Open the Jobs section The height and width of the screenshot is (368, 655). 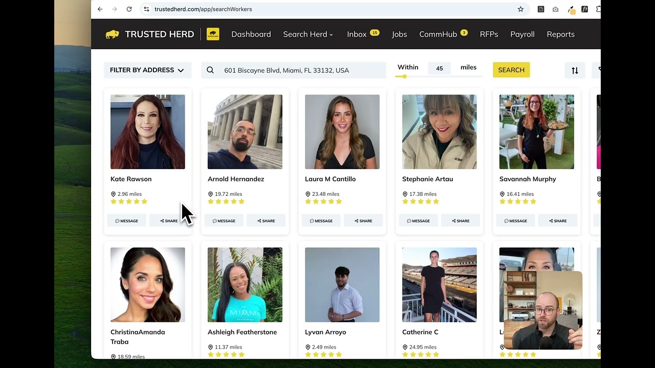(x=400, y=34)
